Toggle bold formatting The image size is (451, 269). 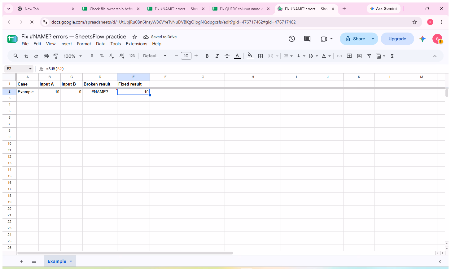(x=207, y=56)
